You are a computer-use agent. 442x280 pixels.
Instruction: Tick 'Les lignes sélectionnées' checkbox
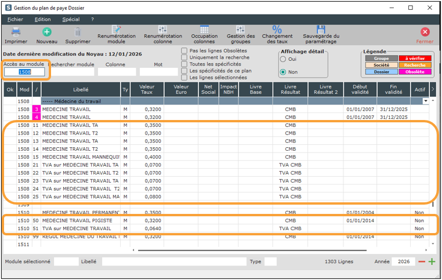pyautogui.click(x=184, y=77)
